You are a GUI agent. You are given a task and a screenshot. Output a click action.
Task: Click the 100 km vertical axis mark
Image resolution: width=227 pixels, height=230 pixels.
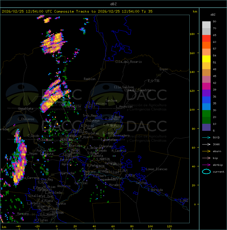(x=192, y=110)
